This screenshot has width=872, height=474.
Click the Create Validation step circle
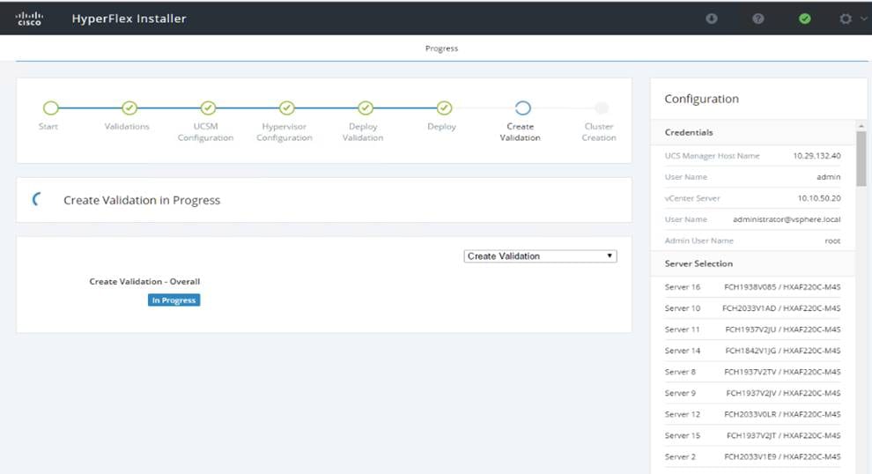(522, 108)
